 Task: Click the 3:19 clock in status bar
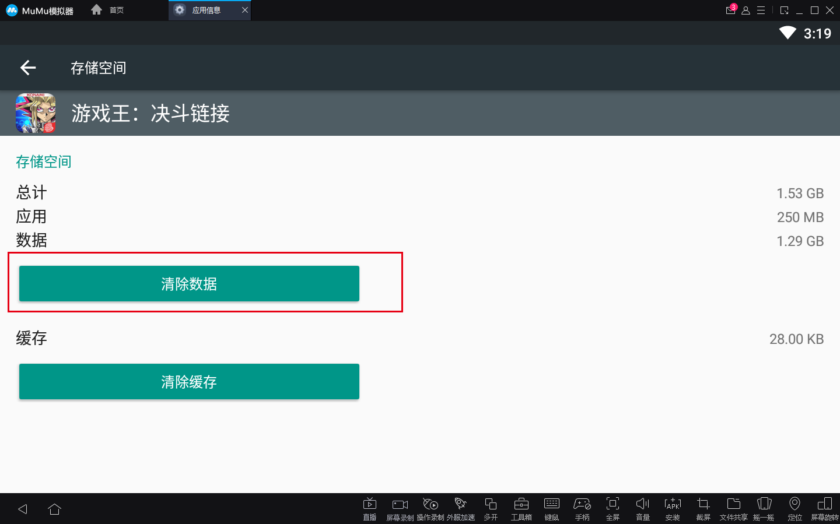coord(817,34)
